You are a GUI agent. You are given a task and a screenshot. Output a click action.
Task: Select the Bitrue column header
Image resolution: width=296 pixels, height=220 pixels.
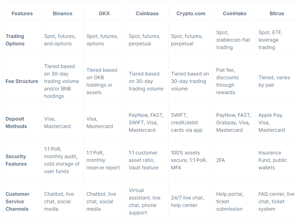[277, 14]
